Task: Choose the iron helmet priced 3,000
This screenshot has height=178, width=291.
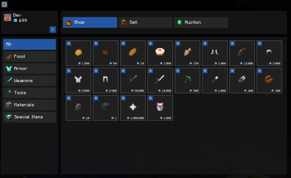Action: pyautogui.click(x=269, y=53)
